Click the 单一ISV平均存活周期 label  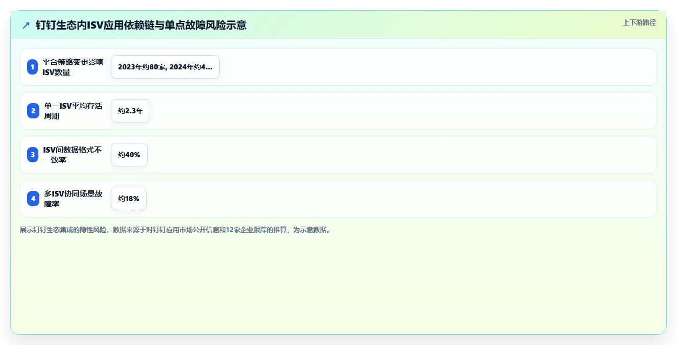pos(73,111)
